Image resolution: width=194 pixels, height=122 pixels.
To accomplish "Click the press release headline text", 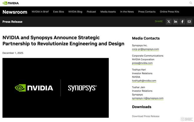I will [63, 41].
